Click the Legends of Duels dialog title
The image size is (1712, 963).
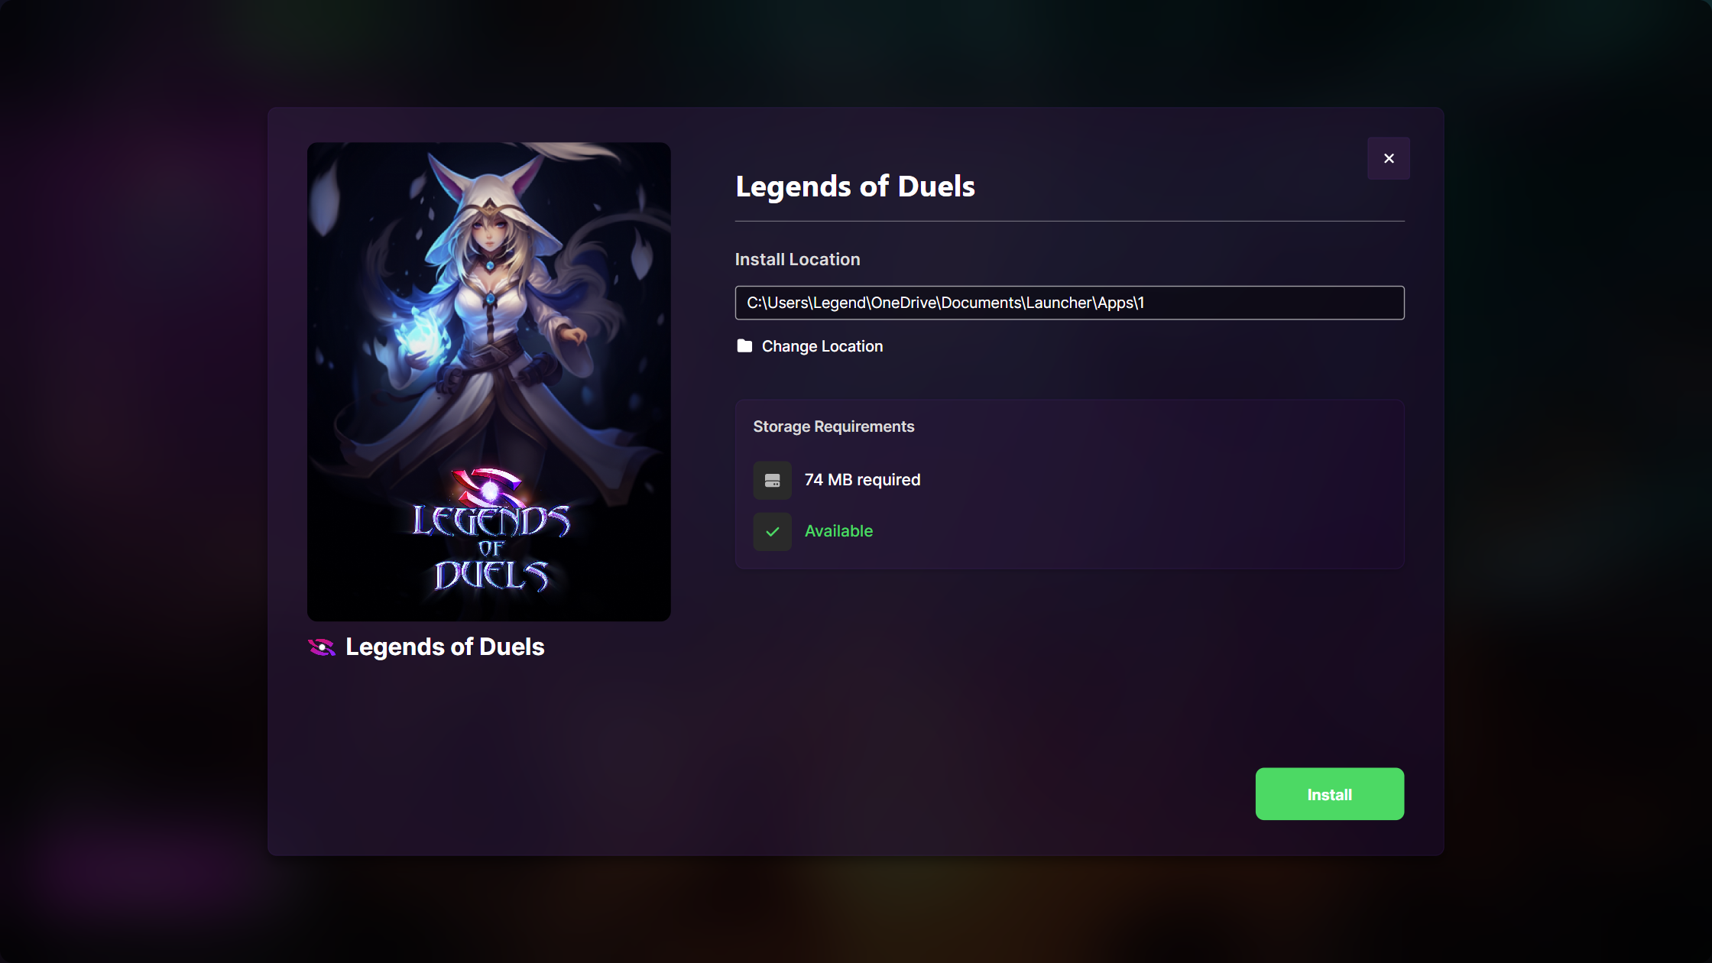tap(855, 186)
